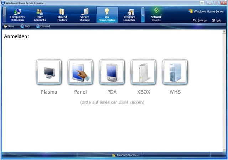Pick the WHS server tower icon
This screenshot has height=160, width=228.
[x=175, y=72]
